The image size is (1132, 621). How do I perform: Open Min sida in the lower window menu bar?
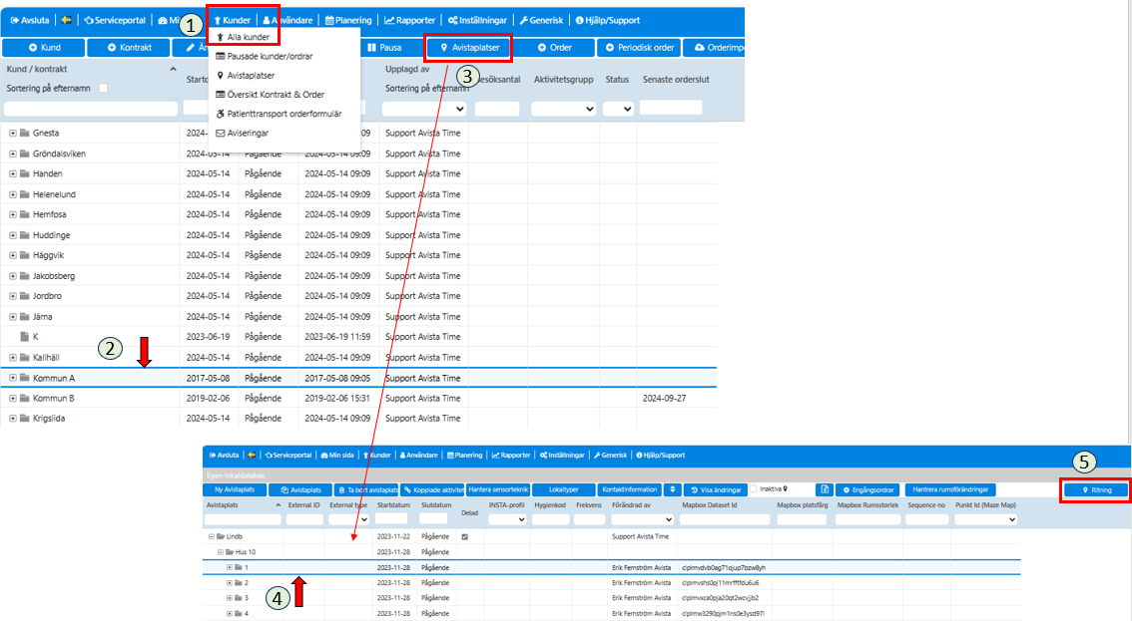[337, 456]
